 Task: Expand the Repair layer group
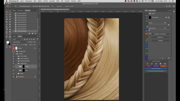(x=17, y=73)
